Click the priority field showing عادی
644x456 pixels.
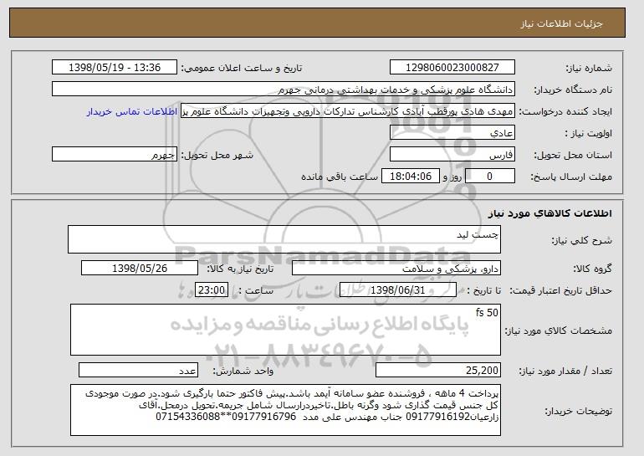[452, 133]
